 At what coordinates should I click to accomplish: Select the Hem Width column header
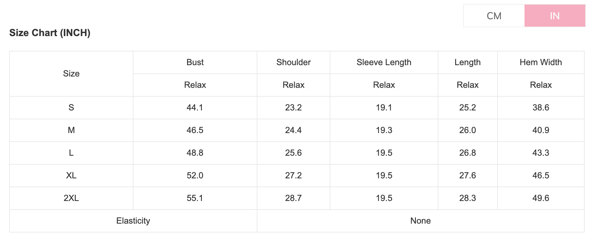[x=541, y=62]
